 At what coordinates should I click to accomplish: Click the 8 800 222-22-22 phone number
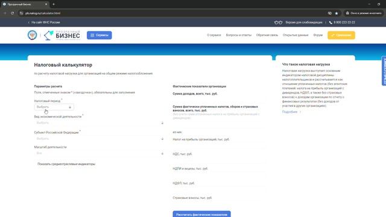click(344, 22)
